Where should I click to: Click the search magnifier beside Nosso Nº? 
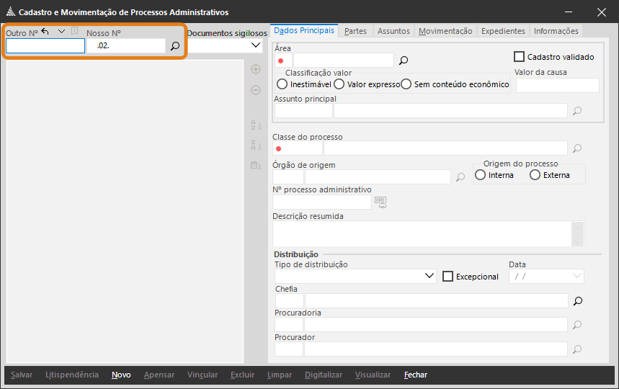[x=174, y=46]
